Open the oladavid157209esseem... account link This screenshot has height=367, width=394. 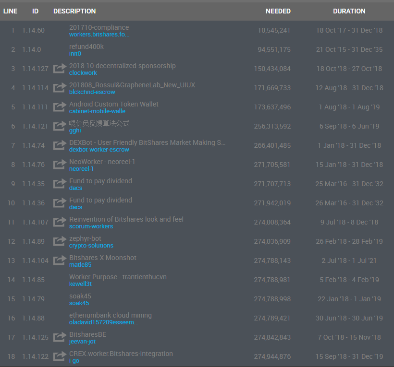tap(104, 322)
